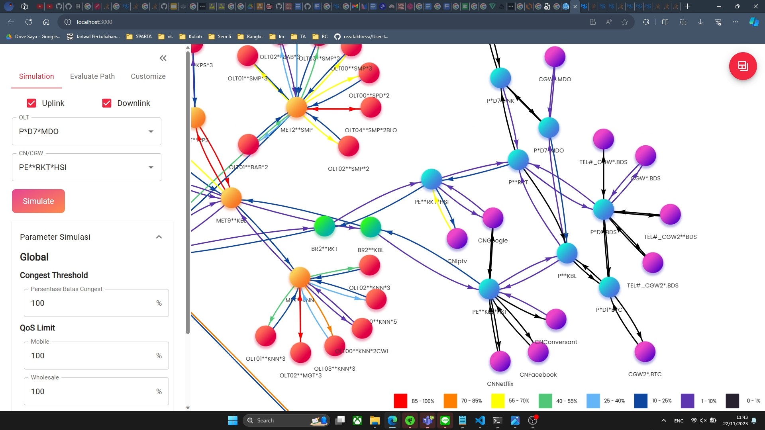Click the red floating layout button
This screenshot has height=430, width=765.
click(x=743, y=66)
